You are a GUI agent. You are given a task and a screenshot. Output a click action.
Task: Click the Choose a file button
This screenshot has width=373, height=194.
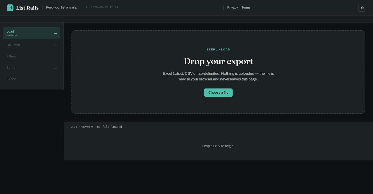point(218,93)
